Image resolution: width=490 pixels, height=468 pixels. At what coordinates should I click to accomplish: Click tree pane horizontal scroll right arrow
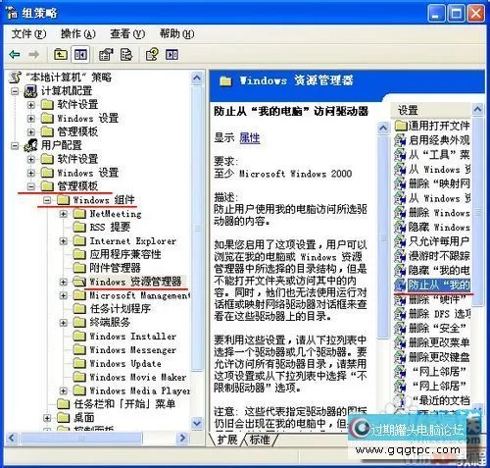(182, 438)
